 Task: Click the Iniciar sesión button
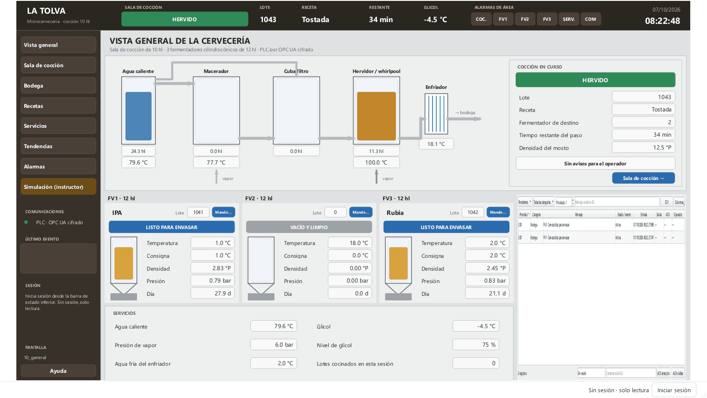click(x=674, y=390)
